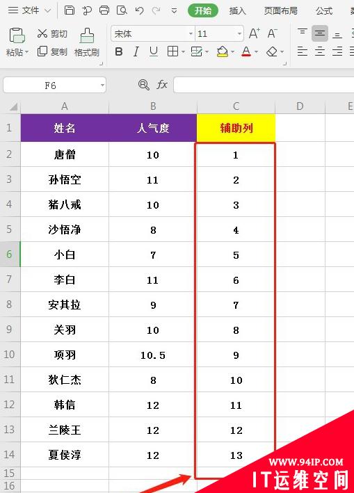Image resolution: width=354 pixels, height=493 pixels.
Task: Open the font size dropdown
Action: point(239,33)
